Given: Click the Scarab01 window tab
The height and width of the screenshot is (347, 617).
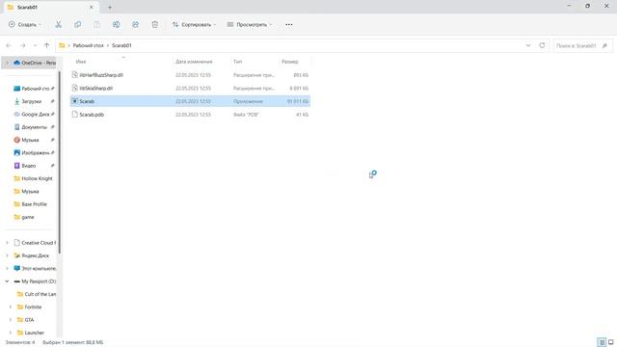Looking at the screenshot, I should [51, 7].
